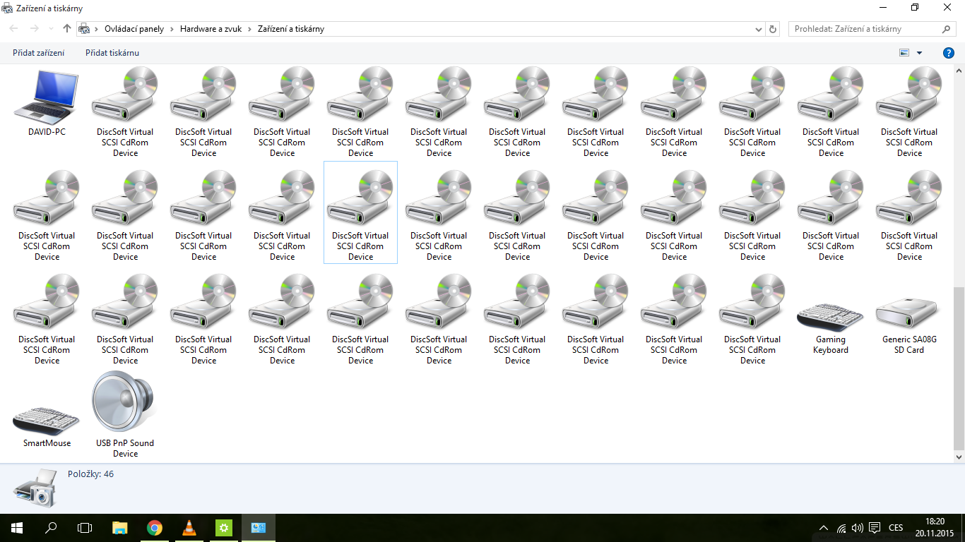Open the address bar history dropdown
The height and width of the screenshot is (542, 965).
click(x=759, y=29)
